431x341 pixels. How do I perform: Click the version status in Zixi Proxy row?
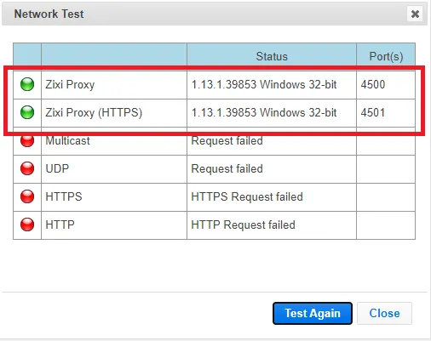pos(264,84)
